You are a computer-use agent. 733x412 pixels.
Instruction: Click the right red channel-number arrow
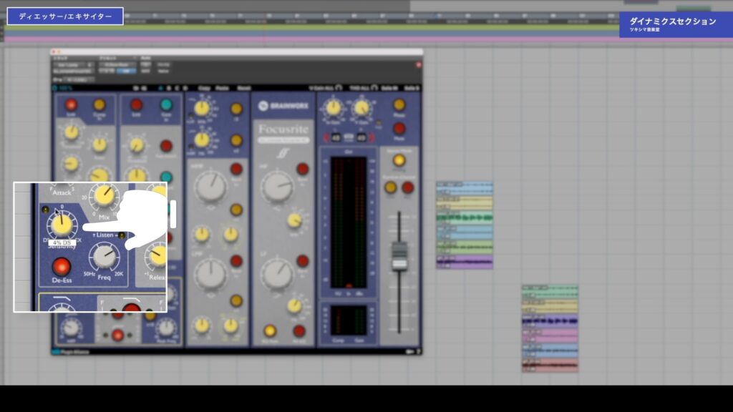click(x=372, y=137)
